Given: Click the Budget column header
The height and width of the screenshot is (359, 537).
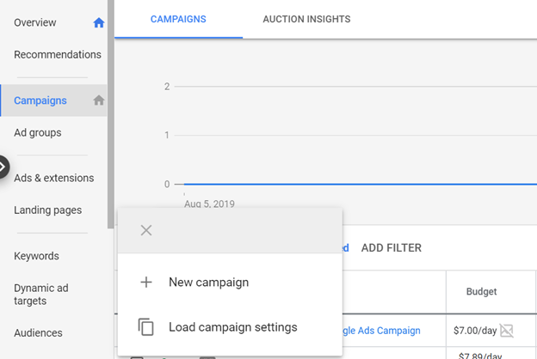Looking at the screenshot, I should 481,292.
